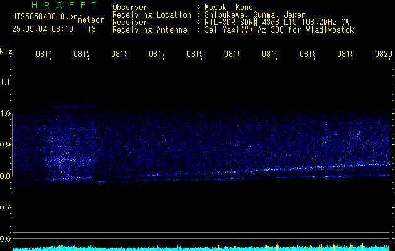Click the Receiving Antenna label
The image size is (395, 251).
point(149,30)
